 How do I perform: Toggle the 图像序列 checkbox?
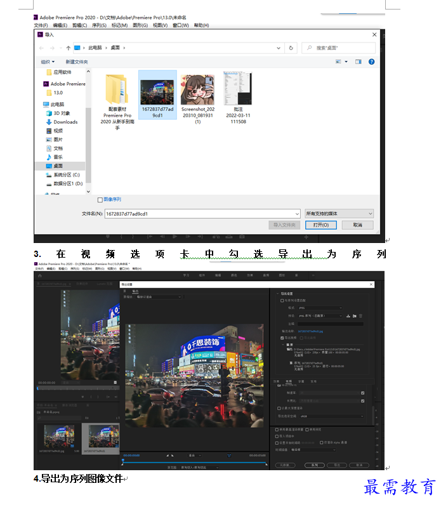coord(100,200)
